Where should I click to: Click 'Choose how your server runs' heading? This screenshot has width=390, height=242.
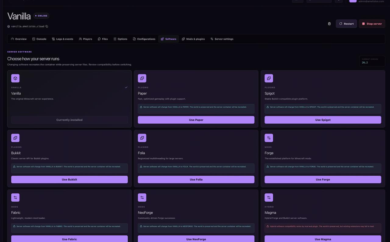(33, 59)
